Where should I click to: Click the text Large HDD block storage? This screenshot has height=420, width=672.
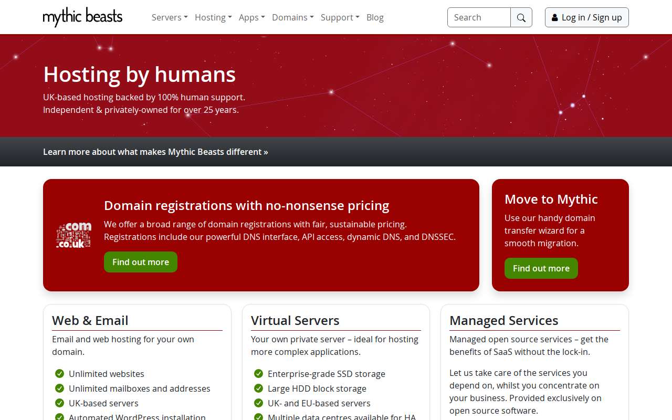(x=317, y=388)
